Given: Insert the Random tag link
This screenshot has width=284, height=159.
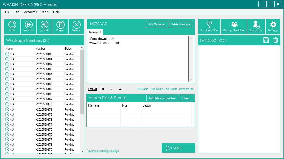Looking at the screenshot, I should tap(186, 89).
